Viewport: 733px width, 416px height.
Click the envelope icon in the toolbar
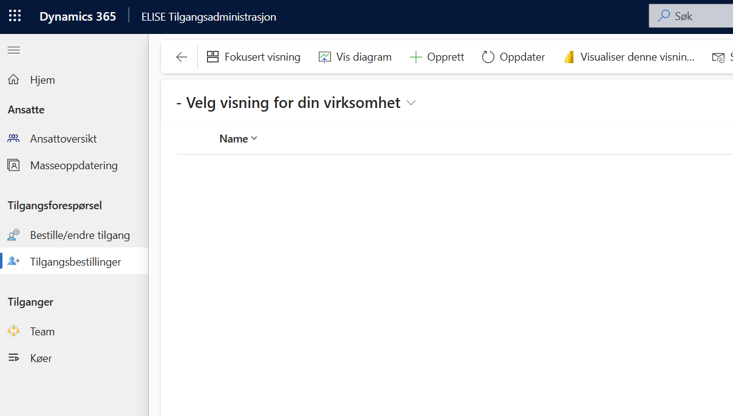click(718, 57)
